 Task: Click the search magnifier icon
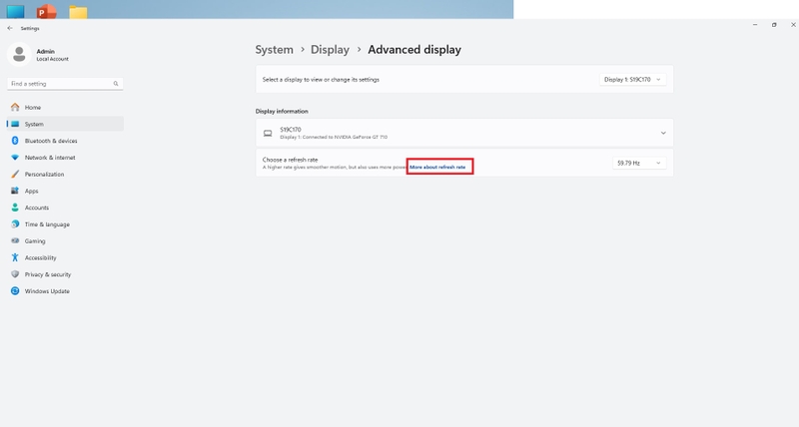tap(116, 84)
